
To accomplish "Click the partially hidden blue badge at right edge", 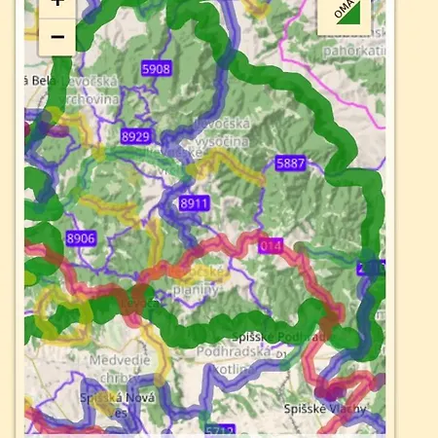I will point(371,268).
